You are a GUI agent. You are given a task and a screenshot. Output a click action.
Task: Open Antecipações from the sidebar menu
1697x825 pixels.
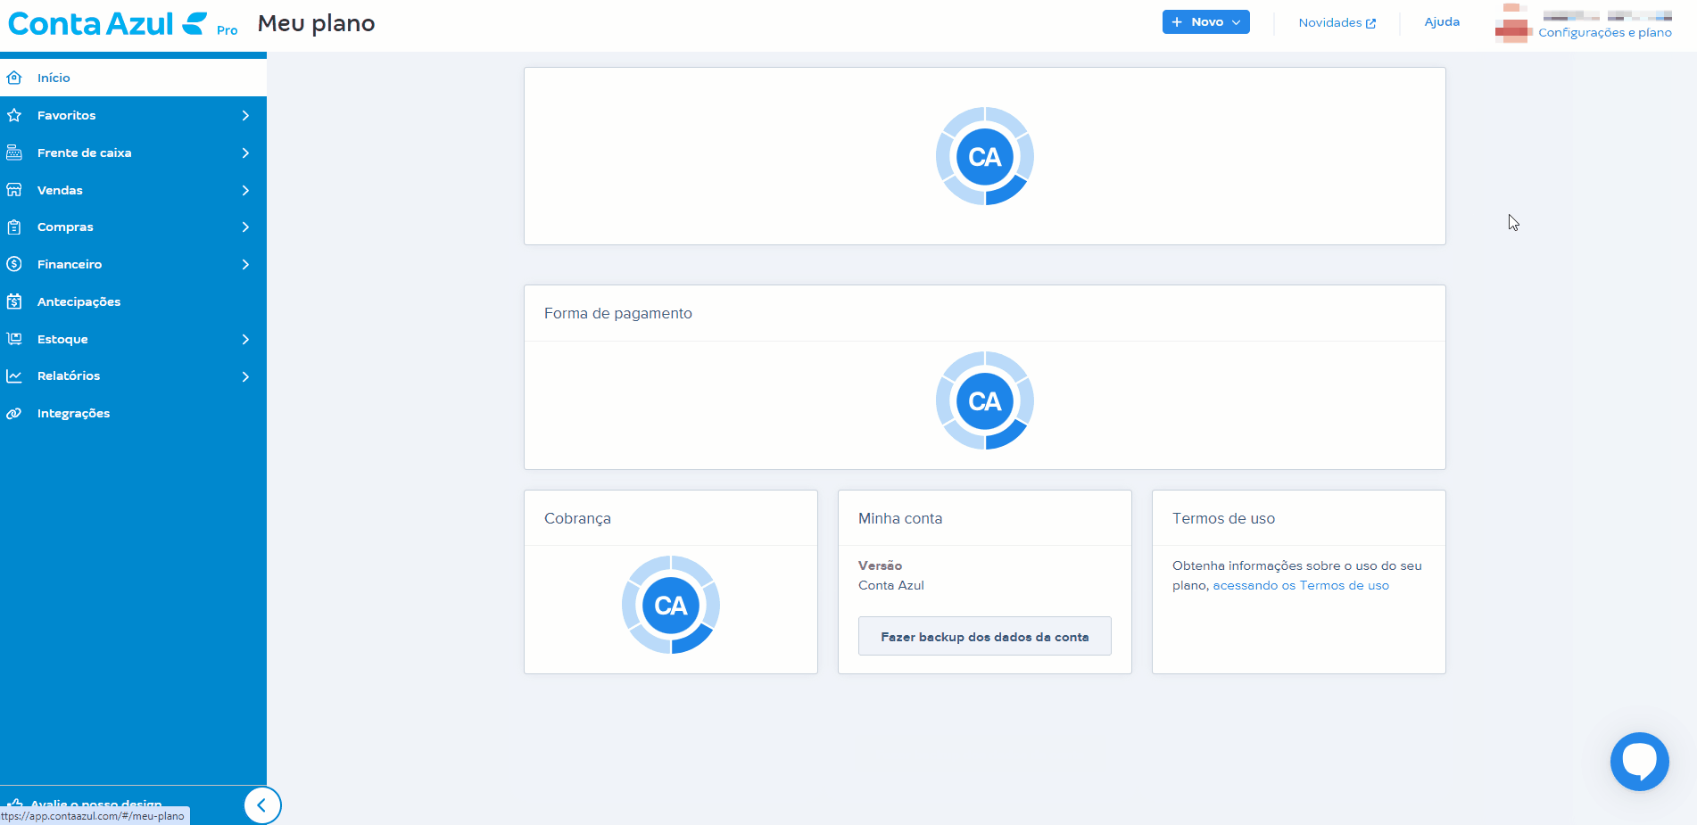click(x=79, y=301)
